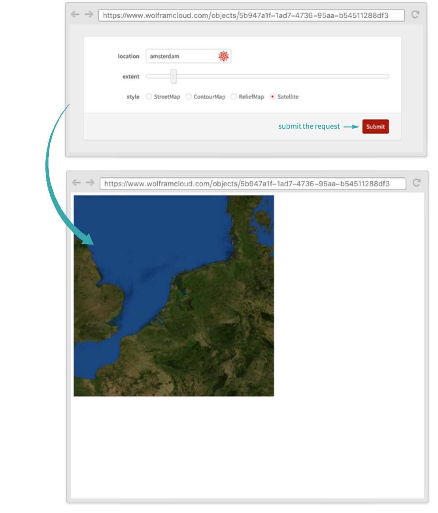Click the extent slider handle

click(x=174, y=76)
